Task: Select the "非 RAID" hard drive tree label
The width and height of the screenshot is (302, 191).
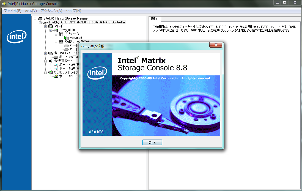Action: 66,53
